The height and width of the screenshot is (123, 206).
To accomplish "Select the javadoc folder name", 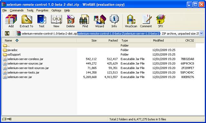I will pos(13,50).
